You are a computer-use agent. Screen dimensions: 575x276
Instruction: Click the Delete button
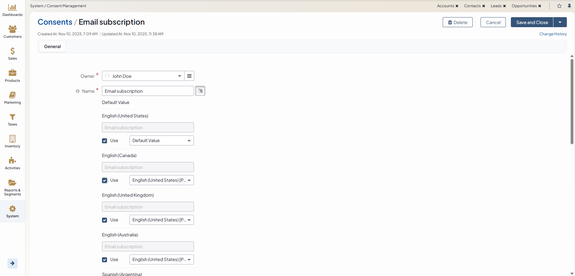[457, 22]
